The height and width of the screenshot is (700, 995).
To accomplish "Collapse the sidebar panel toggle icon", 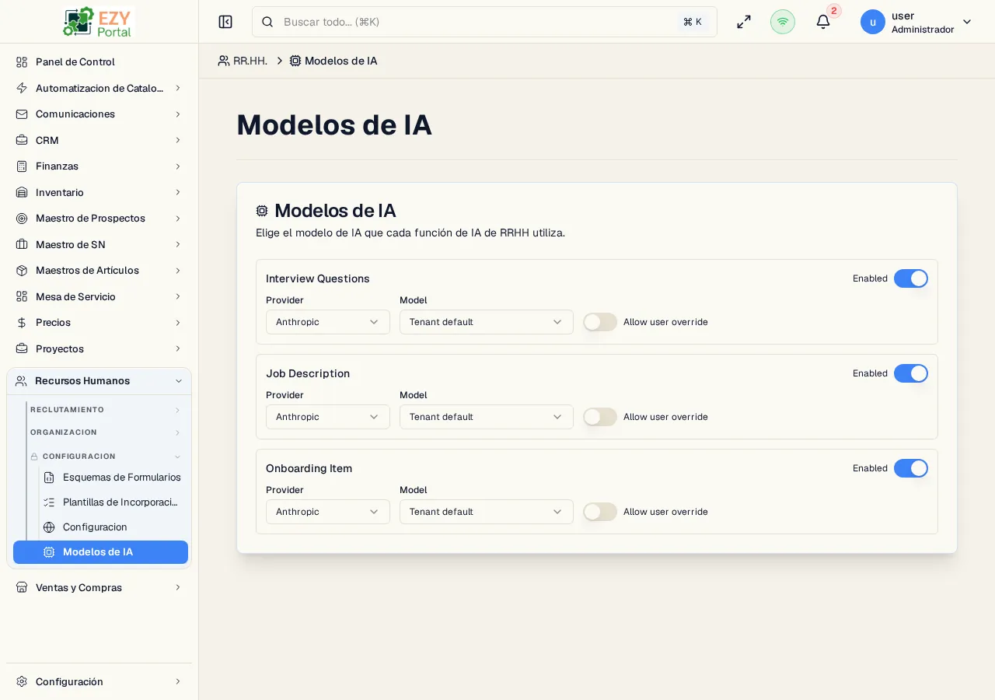I will 225,22.
